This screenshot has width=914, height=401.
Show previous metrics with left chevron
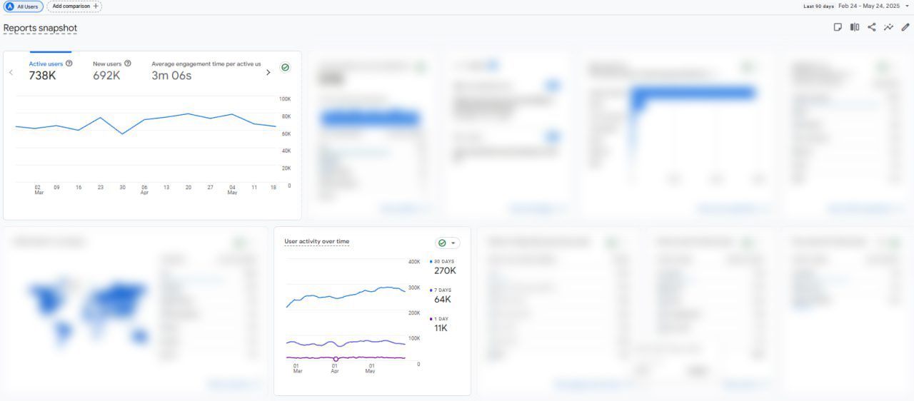pos(11,72)
